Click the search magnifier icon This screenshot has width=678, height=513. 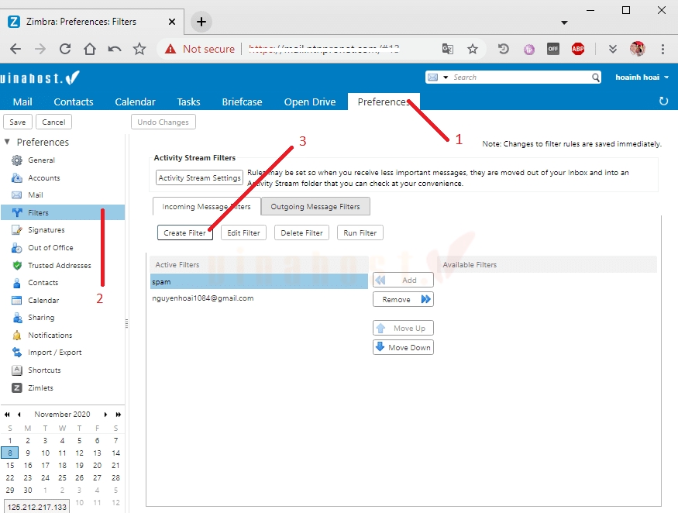click(596, 77)
